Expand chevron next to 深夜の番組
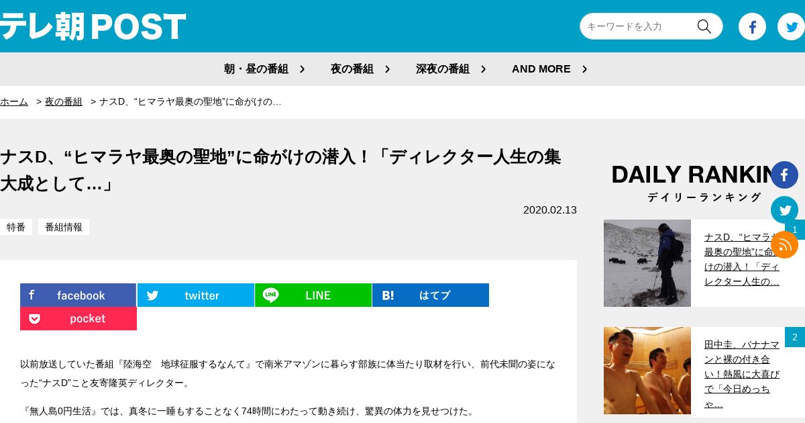The height and width of the screenshot is (423, 805). 483,69
